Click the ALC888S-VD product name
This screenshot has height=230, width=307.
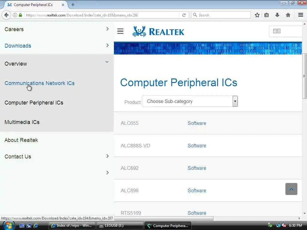tap(135, 146)
